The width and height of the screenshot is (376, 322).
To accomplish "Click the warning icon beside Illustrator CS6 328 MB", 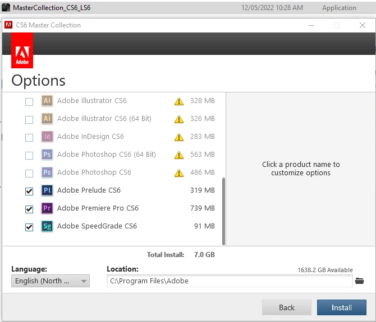I will [x=179, y=101].
